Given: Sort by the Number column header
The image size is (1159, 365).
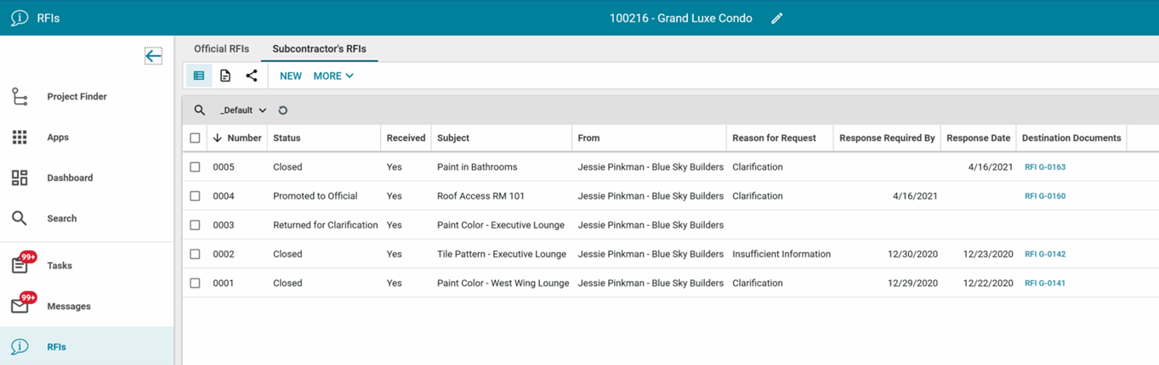Looking at the screenshot, I should [x=243, y=138].
